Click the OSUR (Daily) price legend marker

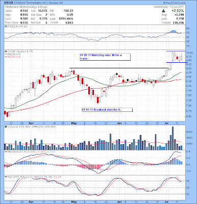tap(6, 52)
